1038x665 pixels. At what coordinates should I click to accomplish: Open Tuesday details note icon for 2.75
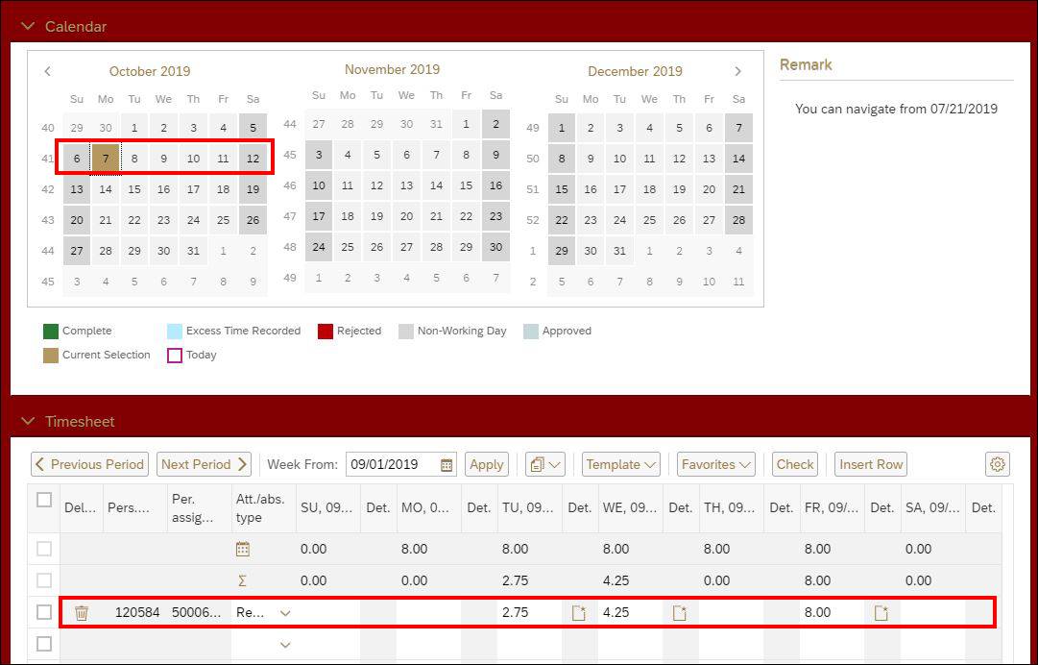(x=578, y=613)
